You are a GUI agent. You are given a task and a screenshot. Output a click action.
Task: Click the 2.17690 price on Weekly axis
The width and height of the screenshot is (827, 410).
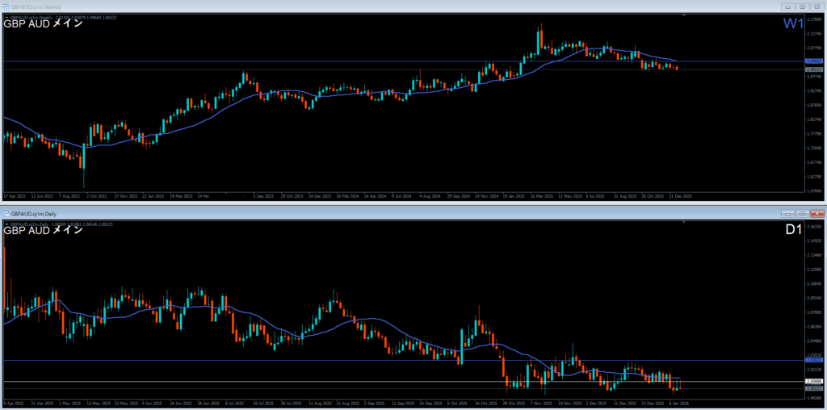814,20
